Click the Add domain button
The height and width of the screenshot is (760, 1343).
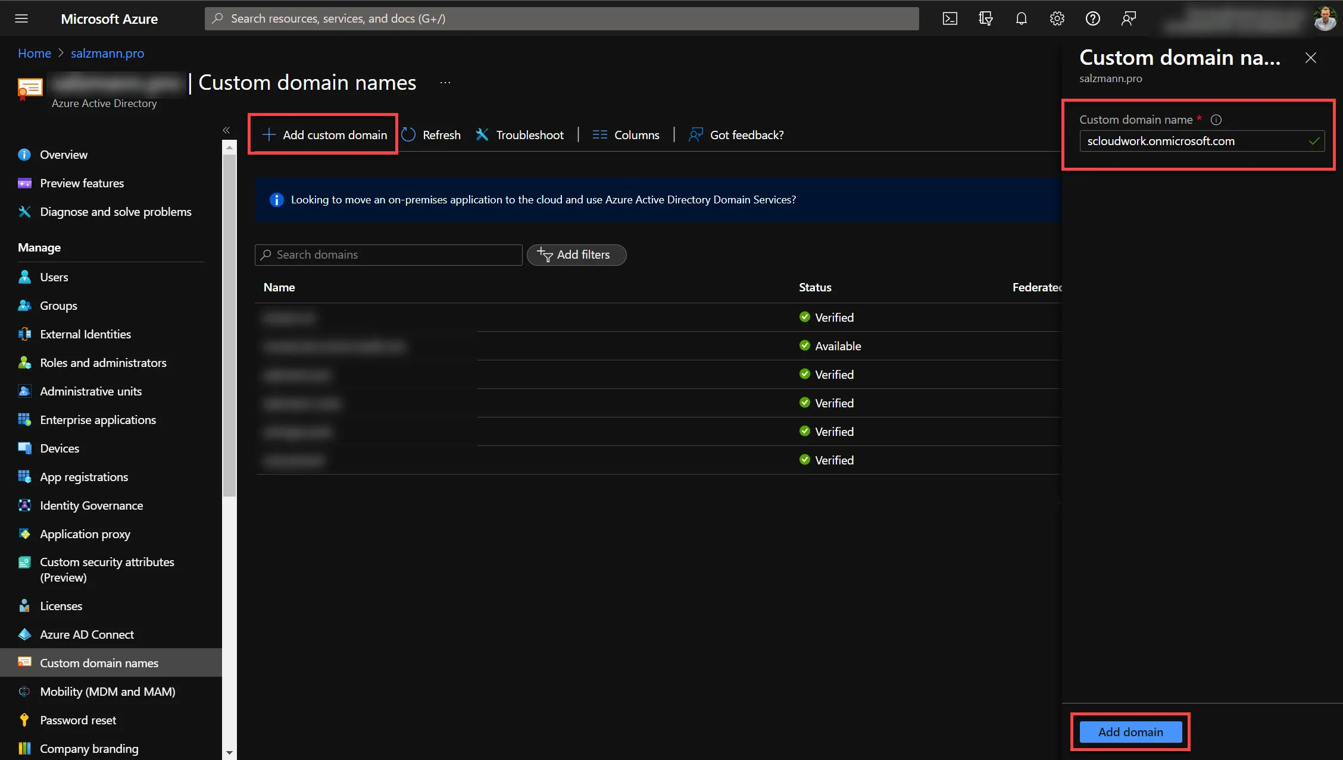tap(1130, 732)
